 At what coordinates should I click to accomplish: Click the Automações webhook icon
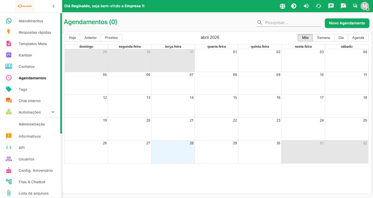[x=9, y=112]
